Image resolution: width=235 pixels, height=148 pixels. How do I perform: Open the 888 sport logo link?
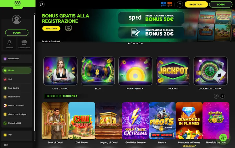170,4
